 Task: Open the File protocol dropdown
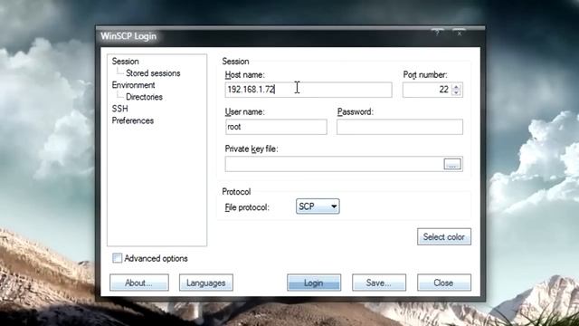318,206
